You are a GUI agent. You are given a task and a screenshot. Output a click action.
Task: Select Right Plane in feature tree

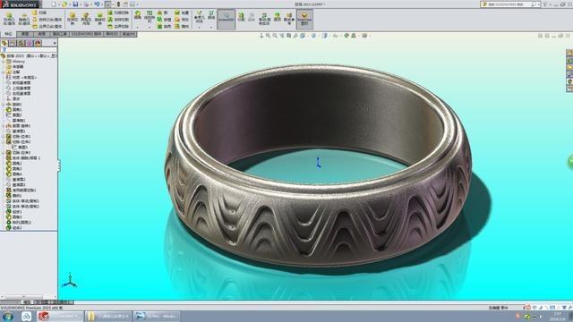pos(19,93)
